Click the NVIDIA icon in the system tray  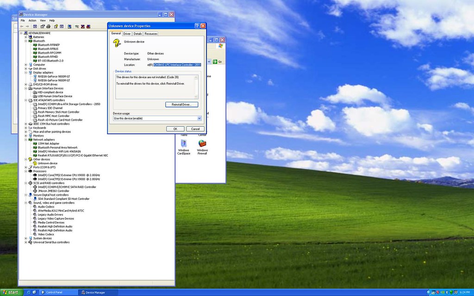(x=442, y=292)
